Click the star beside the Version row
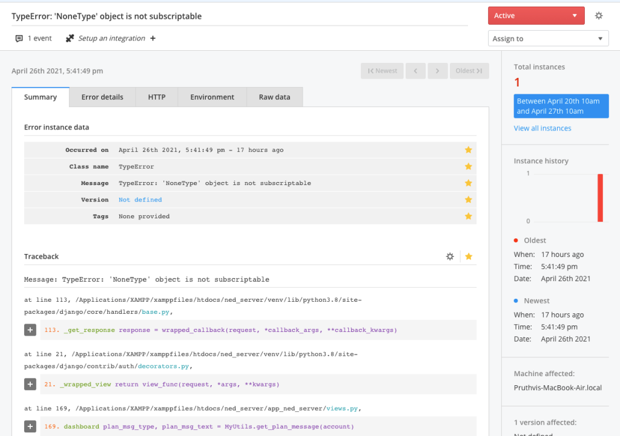The height and width of the screenshot is (436, 620). pos(468,200)
